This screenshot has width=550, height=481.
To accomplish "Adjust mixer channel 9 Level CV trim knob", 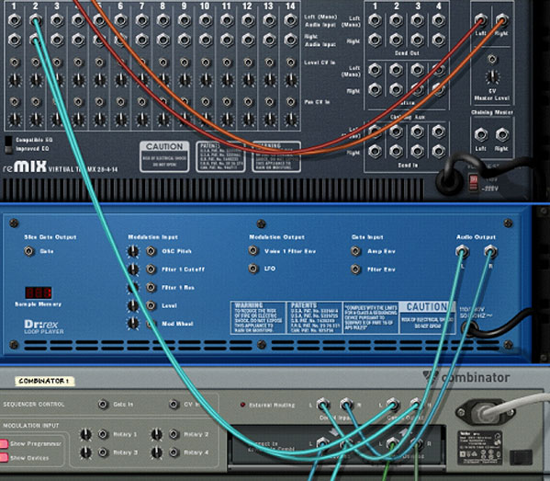I will (185, 80).
